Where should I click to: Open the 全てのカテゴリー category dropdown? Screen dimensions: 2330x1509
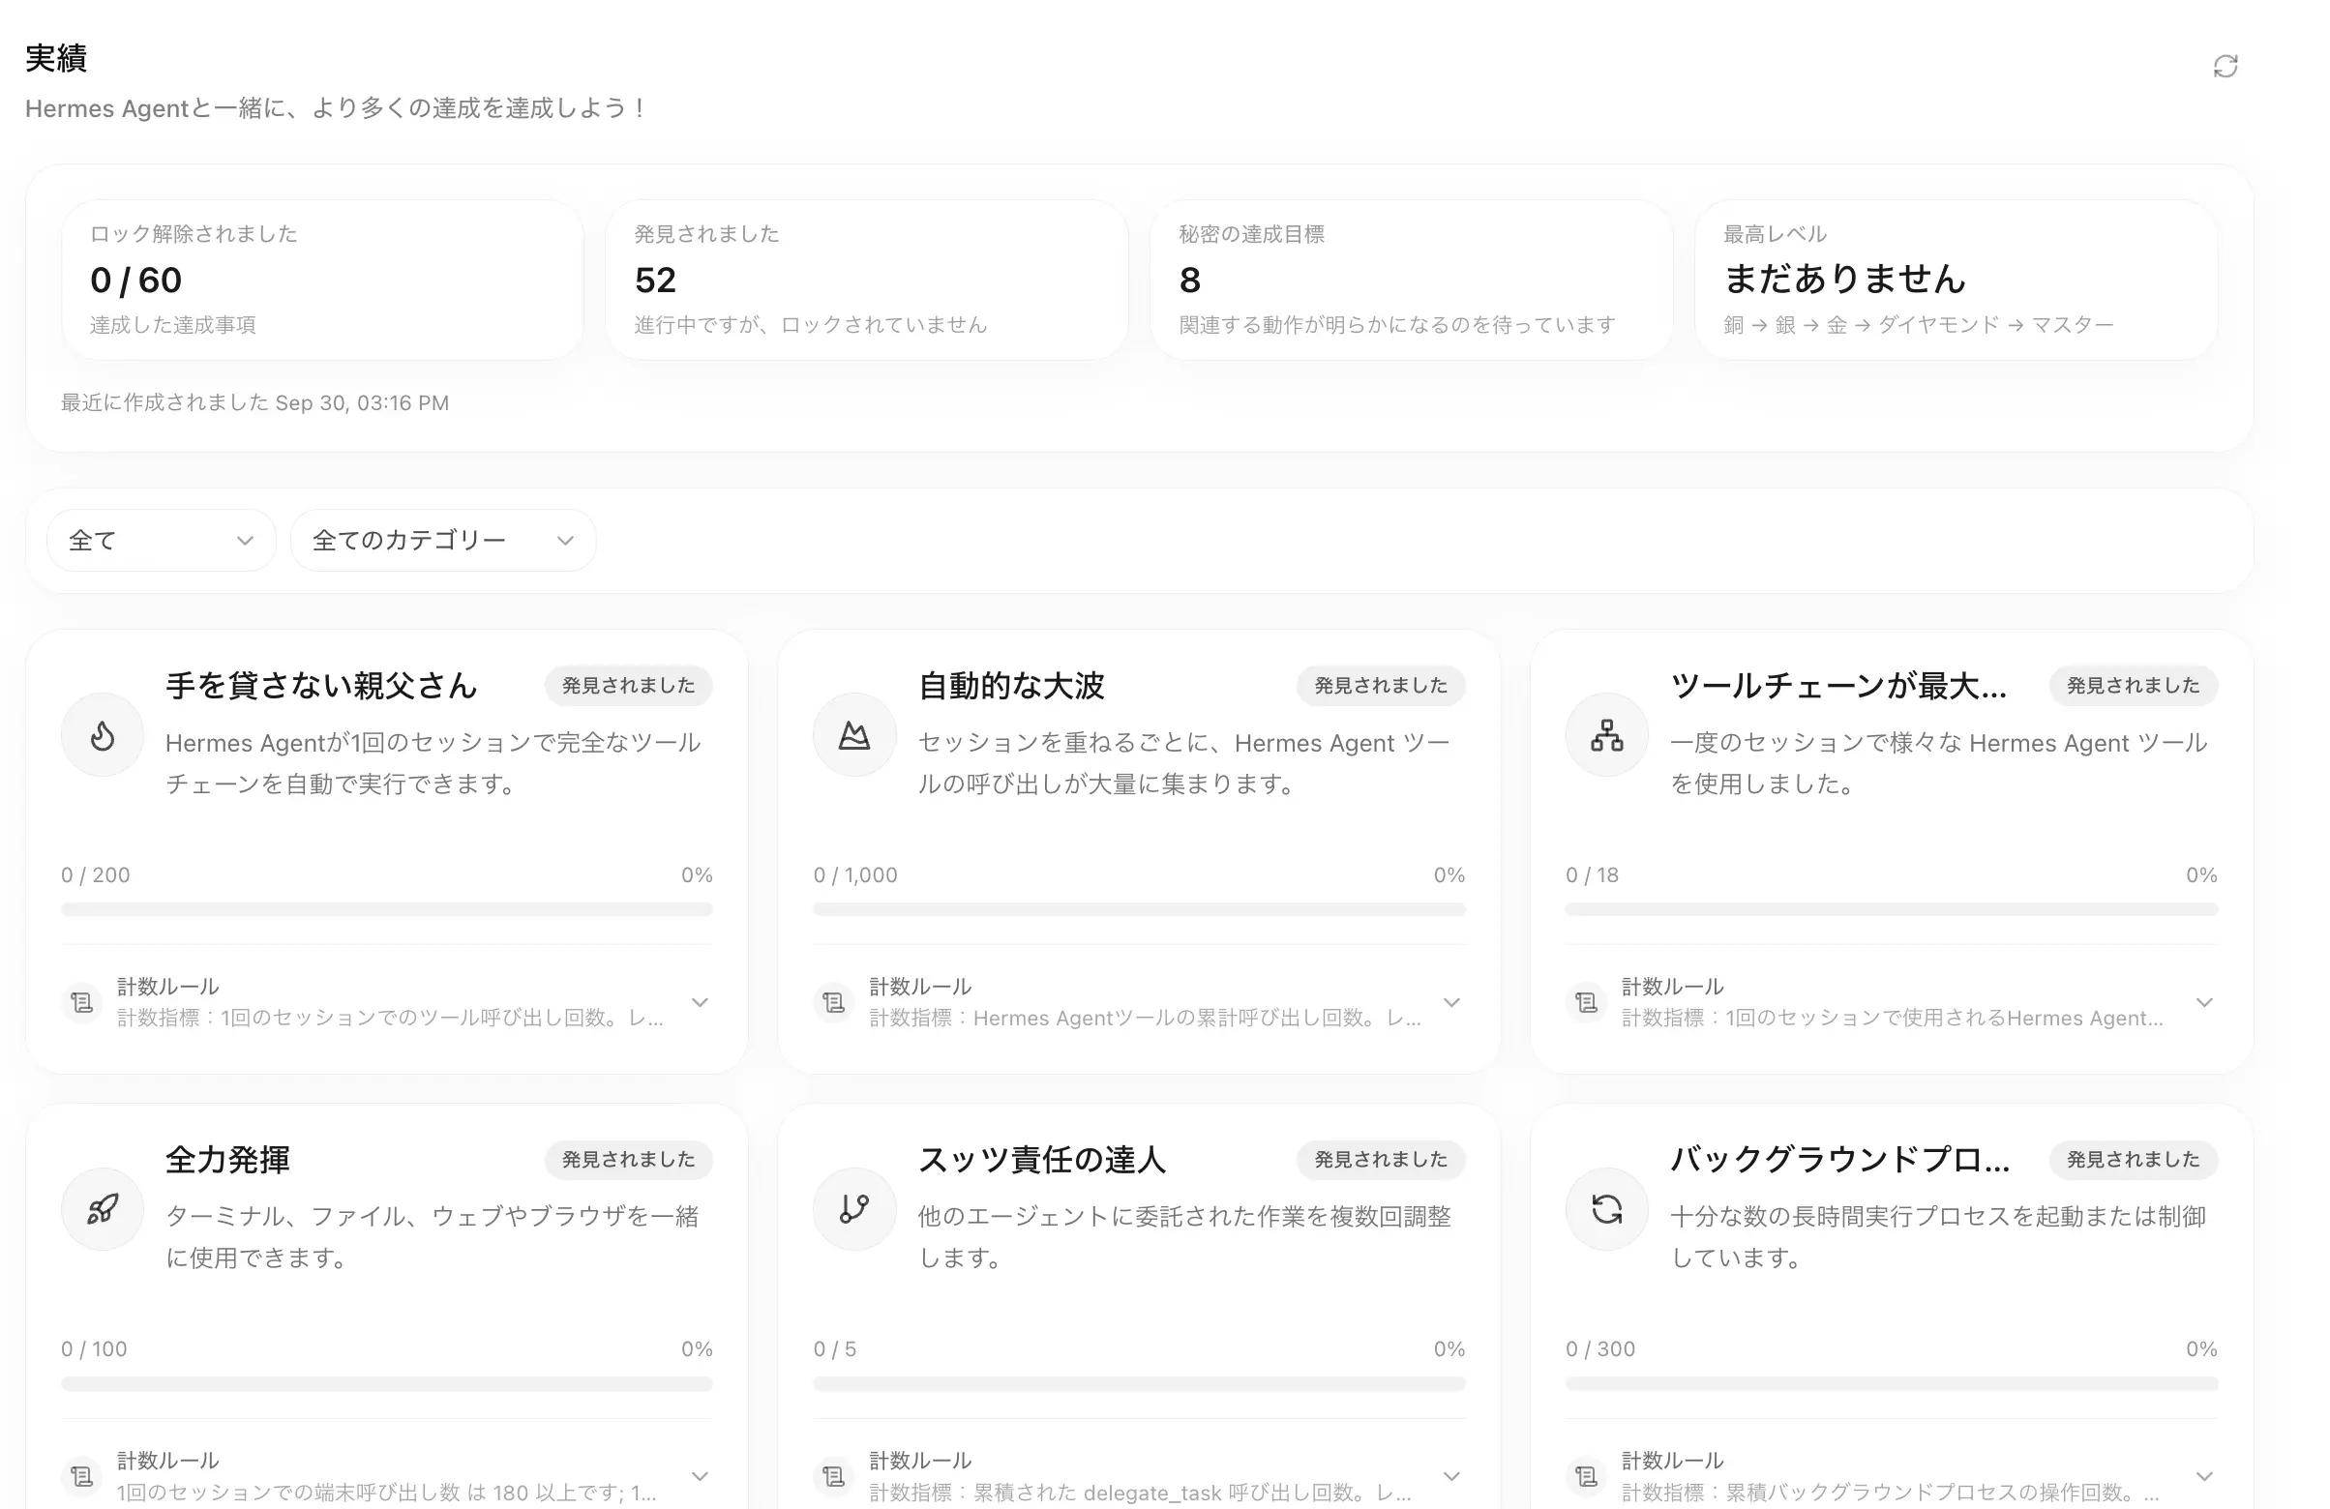coord(442,540)
